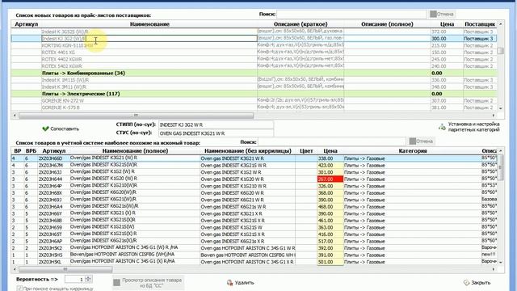Click the price cell 468.00
The width and height of the screenshot is (517, 291).
[x=330, y=207]
